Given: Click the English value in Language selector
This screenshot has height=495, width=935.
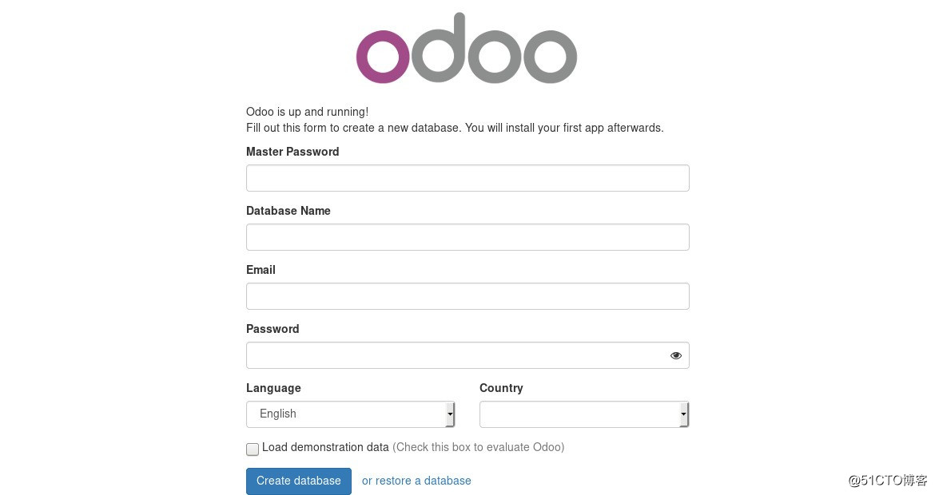Looking at the screenshot, I should pos(277,414).
